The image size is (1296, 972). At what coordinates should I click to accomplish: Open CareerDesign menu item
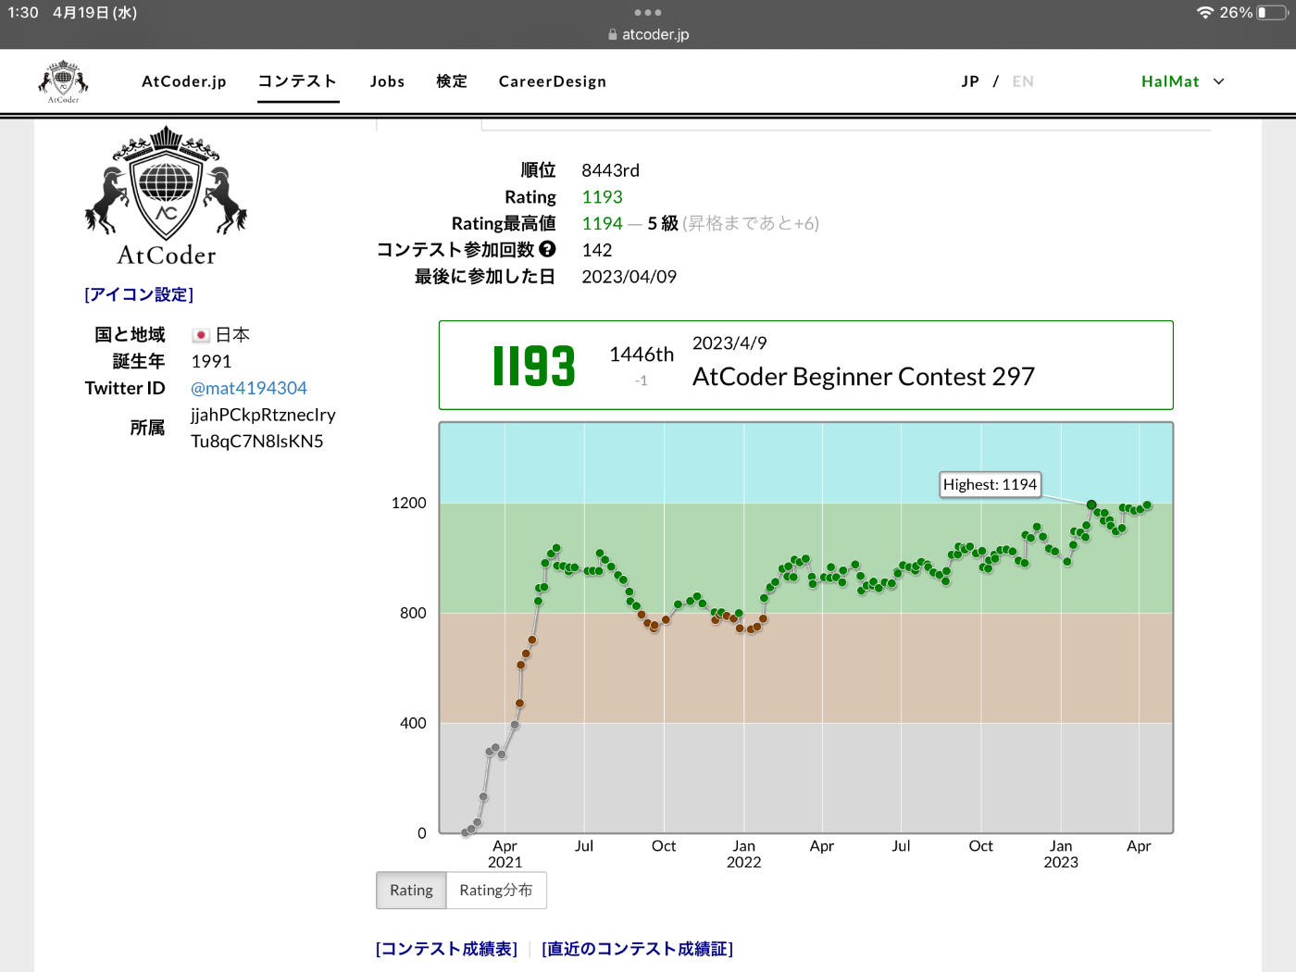[x=553, y=81]
